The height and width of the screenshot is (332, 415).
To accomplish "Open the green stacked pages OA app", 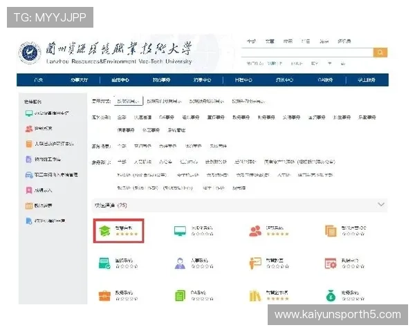I will [180, 296].
